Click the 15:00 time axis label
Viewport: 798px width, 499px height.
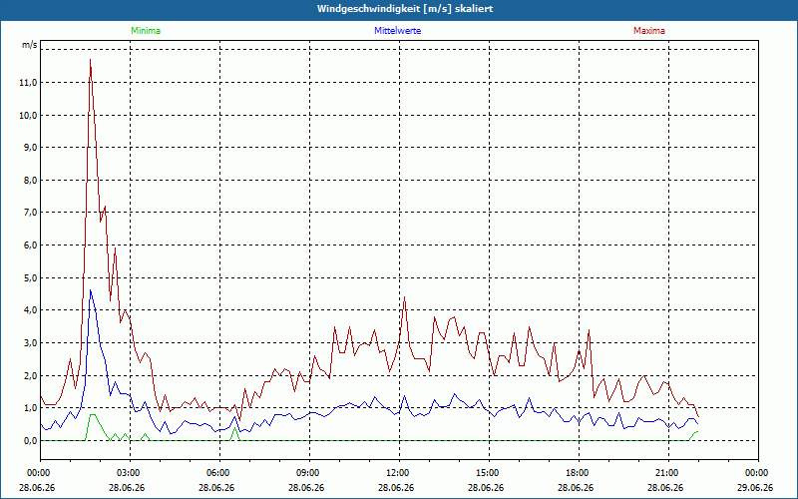click(486, 473)
